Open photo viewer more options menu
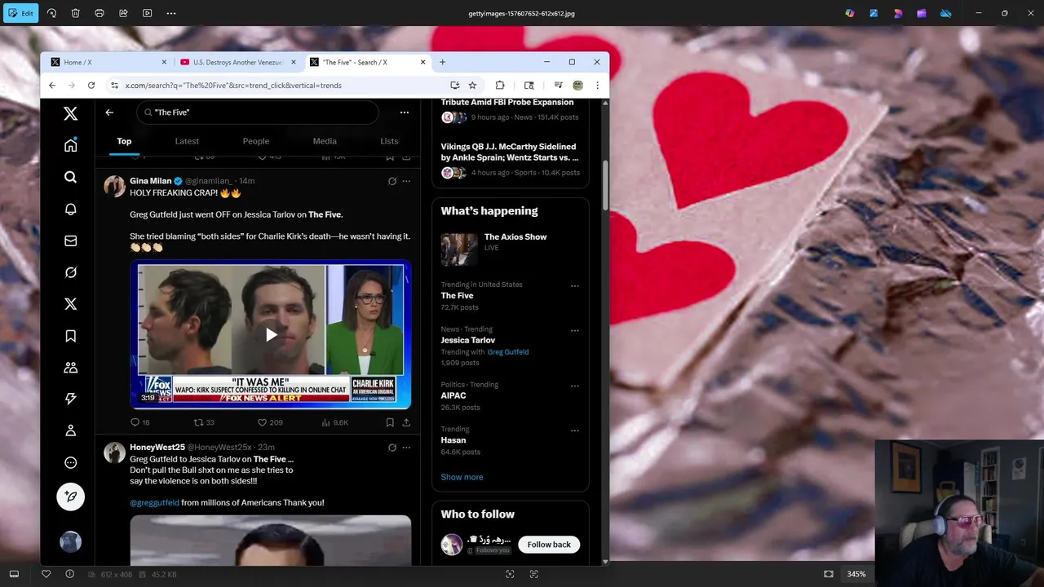This screenshot has width=1044, height=587. [171, 13]
